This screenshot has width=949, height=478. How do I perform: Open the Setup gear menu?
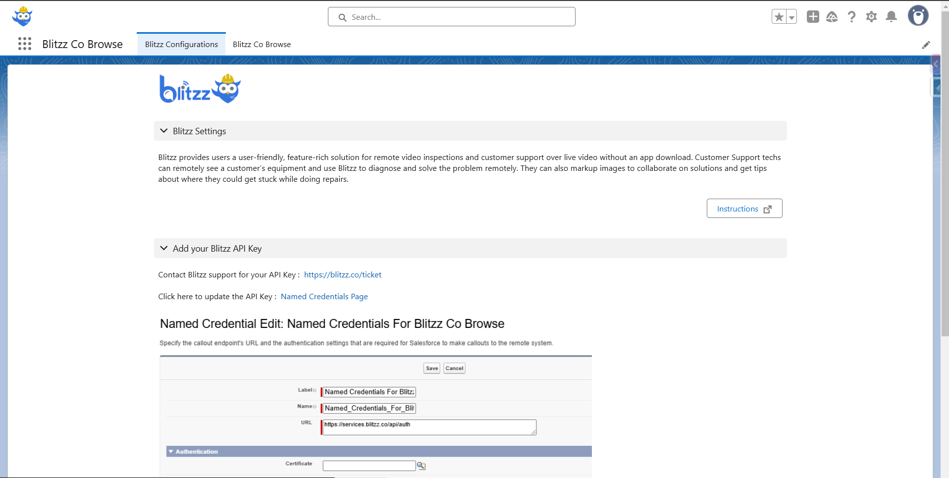(871, 17)
